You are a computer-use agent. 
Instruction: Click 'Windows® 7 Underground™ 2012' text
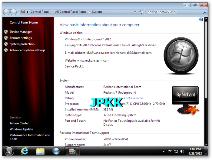[x=88, y=39]
